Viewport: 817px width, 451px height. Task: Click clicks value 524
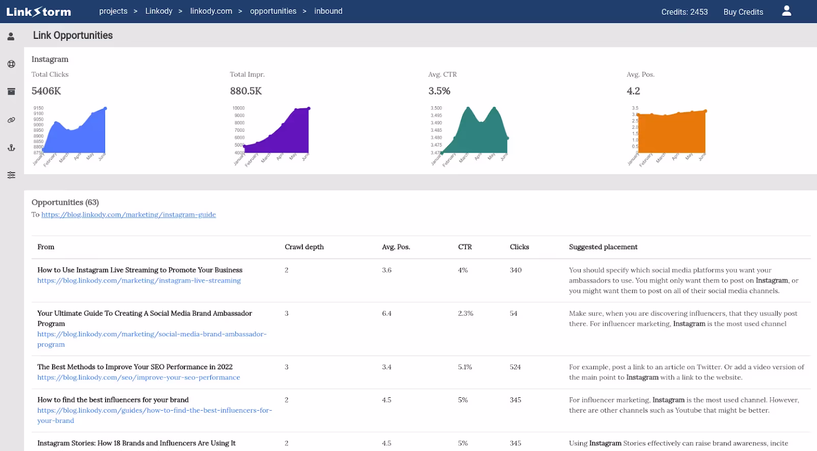tap(515, 367)
